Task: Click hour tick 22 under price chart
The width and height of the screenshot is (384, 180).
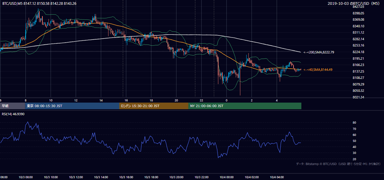Action: click(x=202, y=100)
